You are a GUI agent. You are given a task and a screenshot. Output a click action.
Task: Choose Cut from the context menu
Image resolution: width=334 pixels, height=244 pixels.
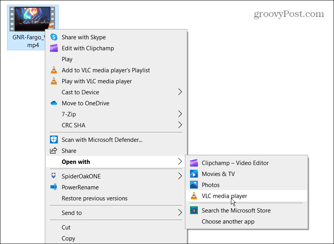[116, 227]
